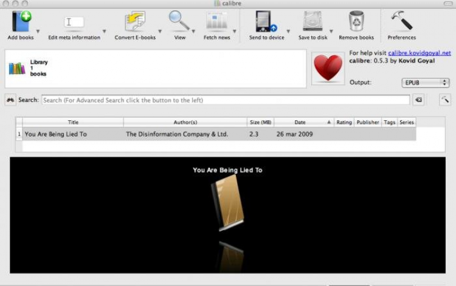This screenshot has width=456, height=286.
Task: Click the Edit meta information icon
Action: pos(74,22)
